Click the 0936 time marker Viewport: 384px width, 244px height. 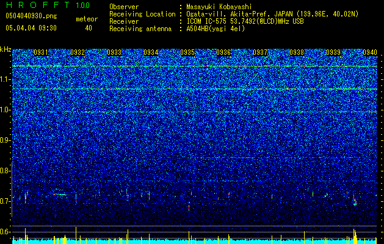click(x=223, y=52)
